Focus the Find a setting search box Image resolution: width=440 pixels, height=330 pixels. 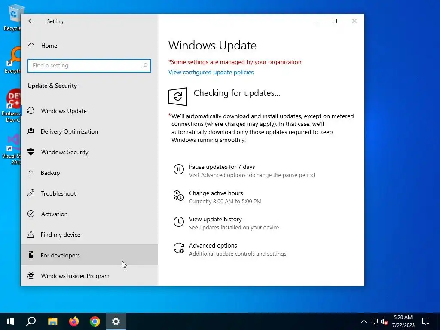[x=89, y=65]
